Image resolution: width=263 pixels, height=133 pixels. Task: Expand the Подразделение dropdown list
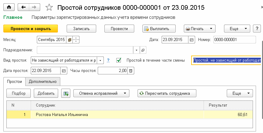pos(136,50)
